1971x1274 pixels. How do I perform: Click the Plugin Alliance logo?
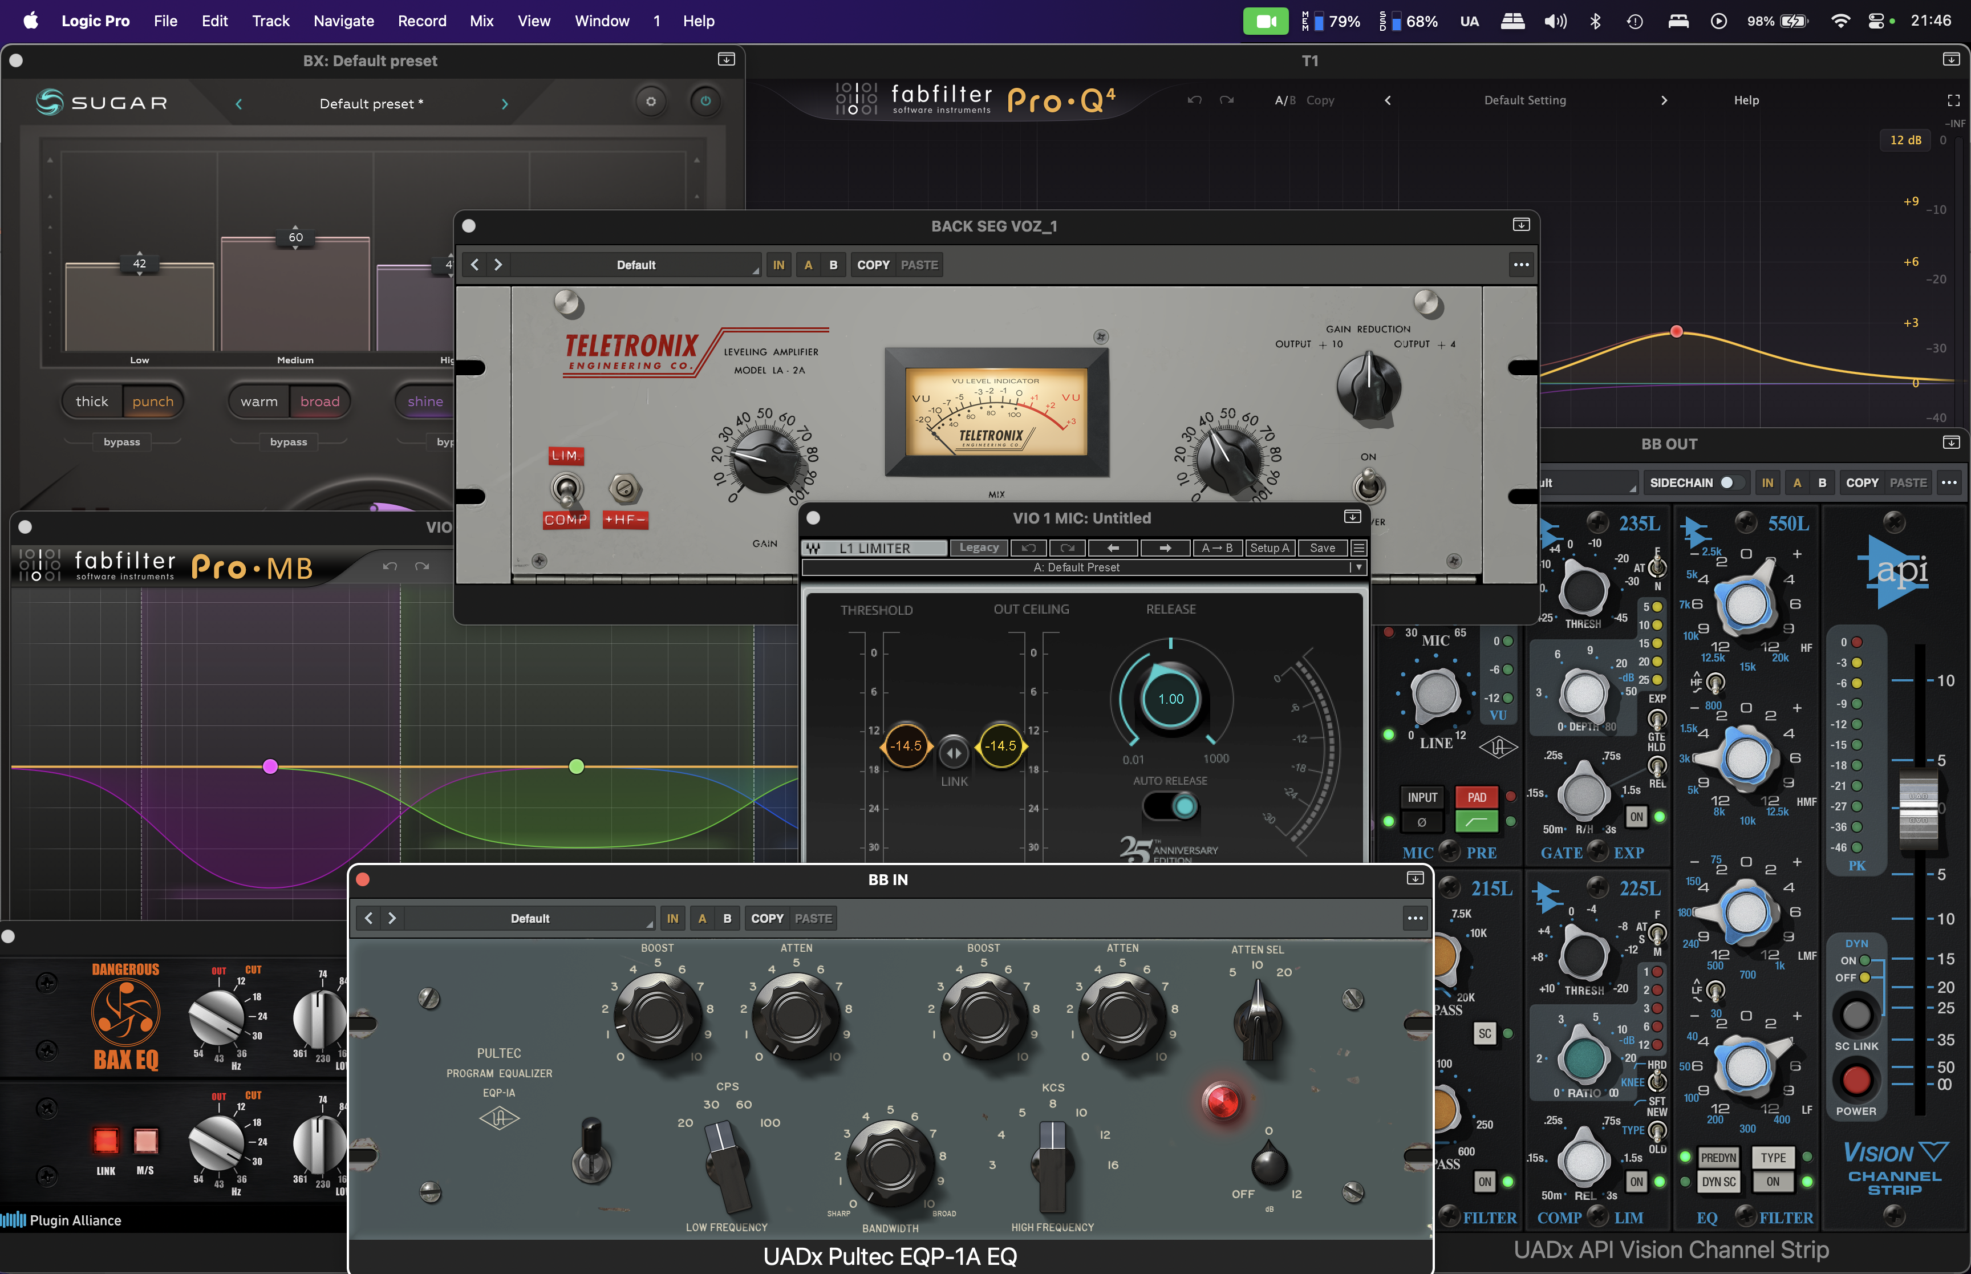(61, 1220)
